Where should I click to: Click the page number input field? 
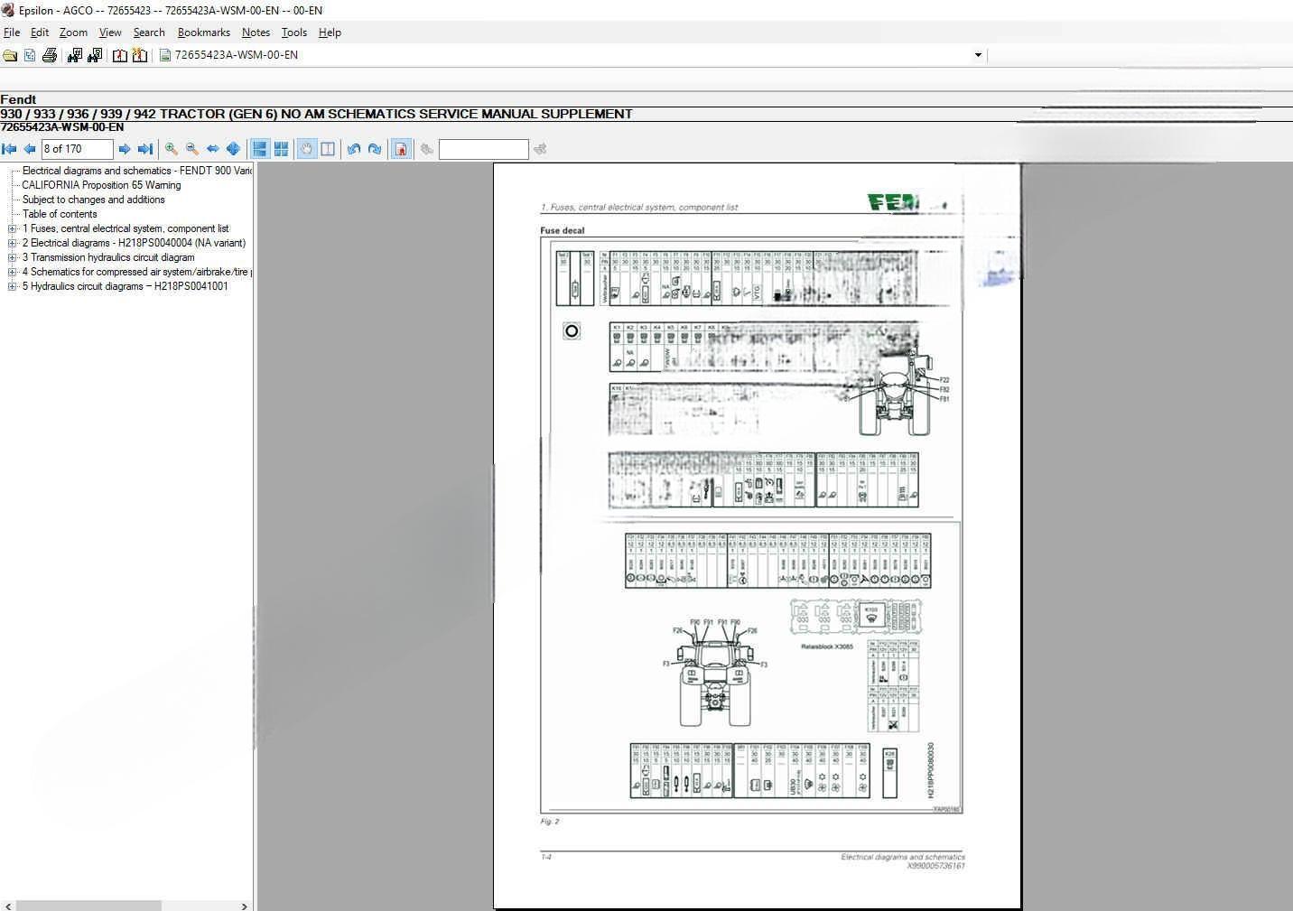pos(77,149)
